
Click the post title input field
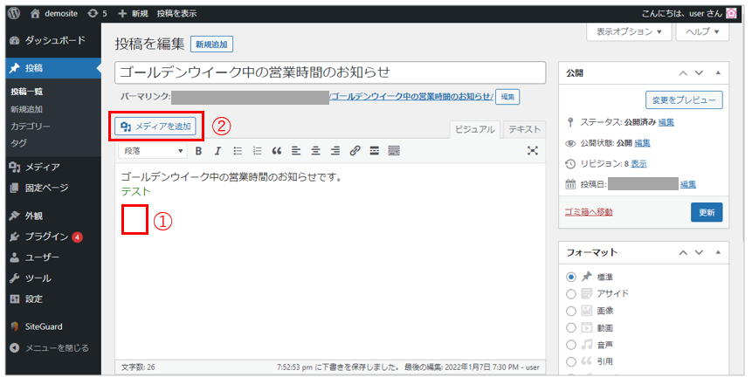coord(330,72)
